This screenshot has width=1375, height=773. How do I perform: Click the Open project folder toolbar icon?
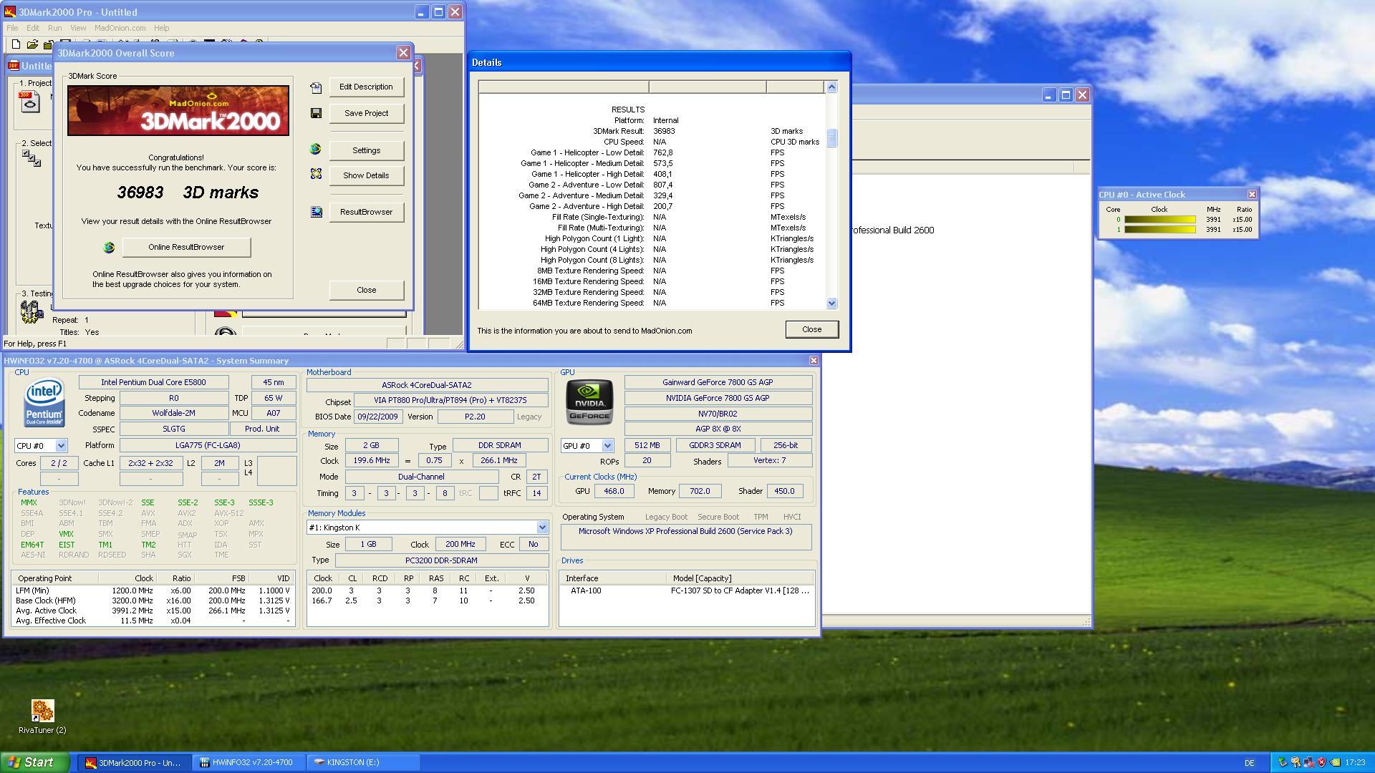[x=32, y=44]
